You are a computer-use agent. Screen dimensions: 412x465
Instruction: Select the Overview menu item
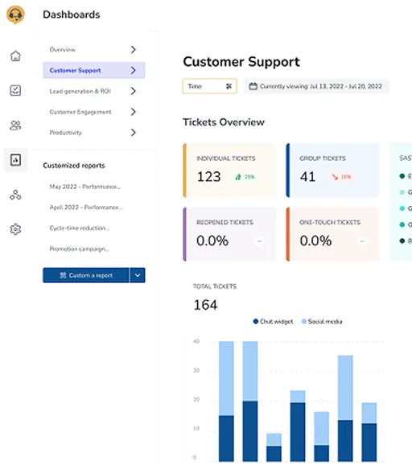(x=94, y=50)
